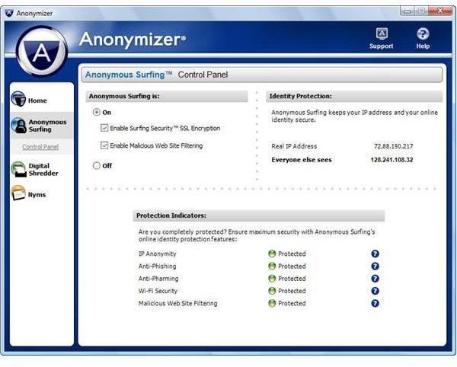This screenshot has width=457, height=367.
Task: Click the Support label in header
Action: 382,46
